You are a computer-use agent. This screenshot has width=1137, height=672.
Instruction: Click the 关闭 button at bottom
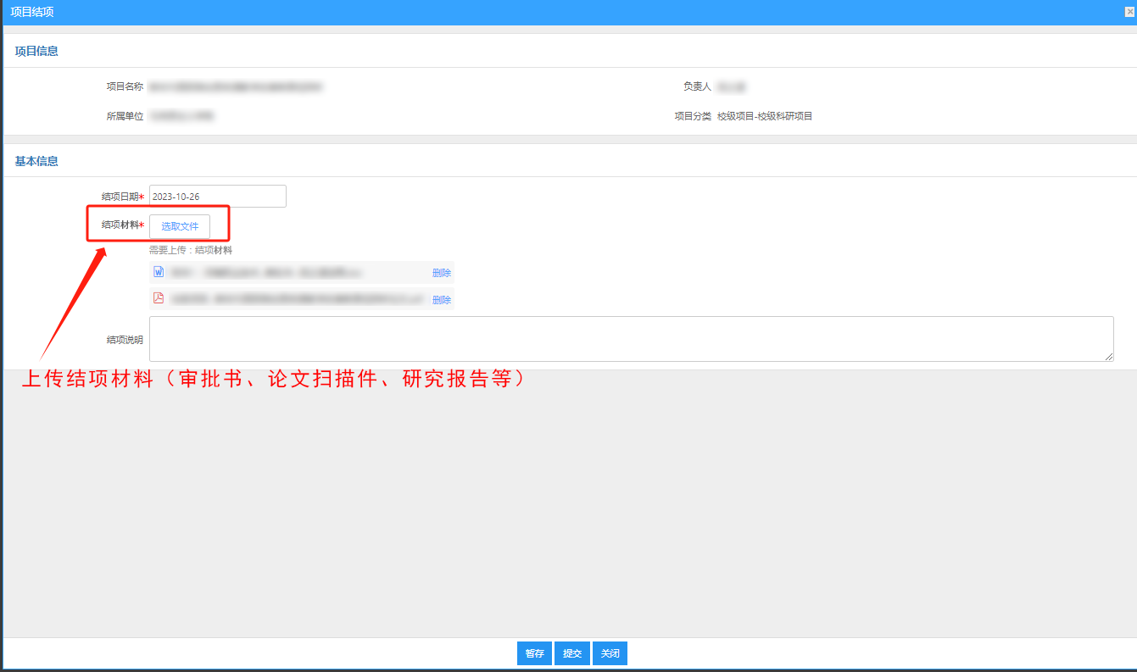(x=610, y=653)
